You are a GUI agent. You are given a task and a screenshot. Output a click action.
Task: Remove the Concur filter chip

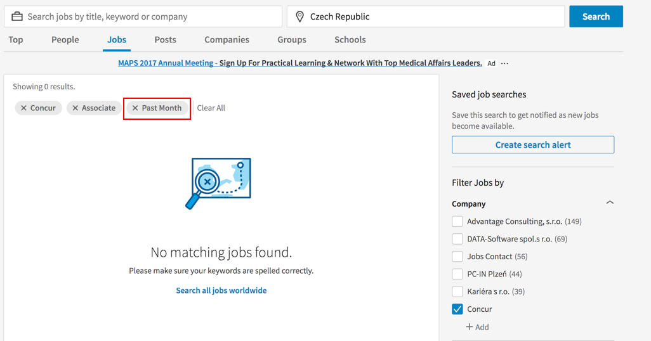[x=24, y=108]
